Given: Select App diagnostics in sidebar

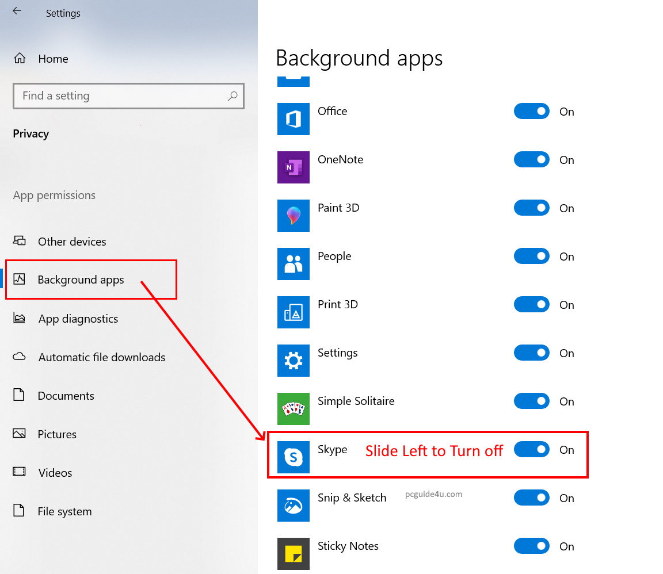Looking at the screenshot, I should [x=78, y=319].
